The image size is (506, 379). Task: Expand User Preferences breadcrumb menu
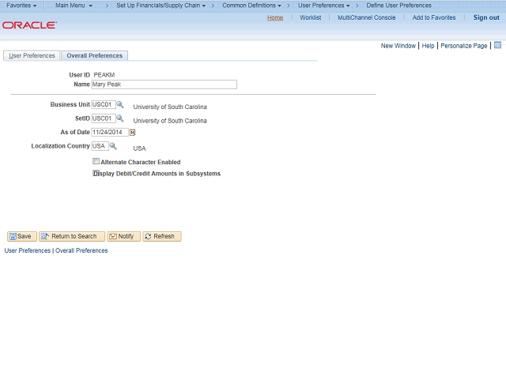pyautogui.click(x=323, y=6)
